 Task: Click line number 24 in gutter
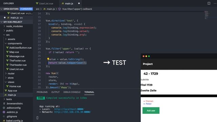click(39, 49)
